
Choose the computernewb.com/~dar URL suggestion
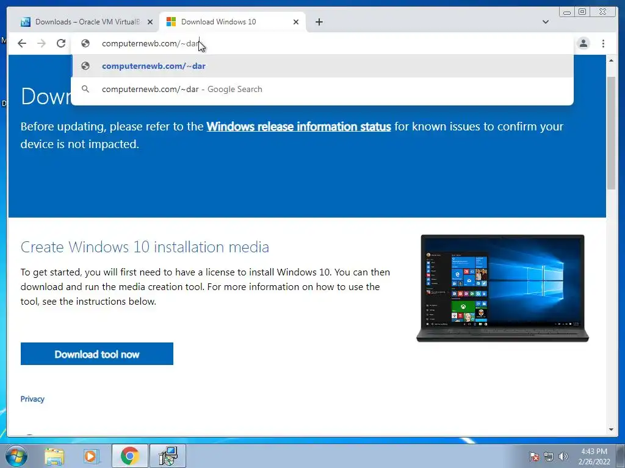(x=322, y=66)
